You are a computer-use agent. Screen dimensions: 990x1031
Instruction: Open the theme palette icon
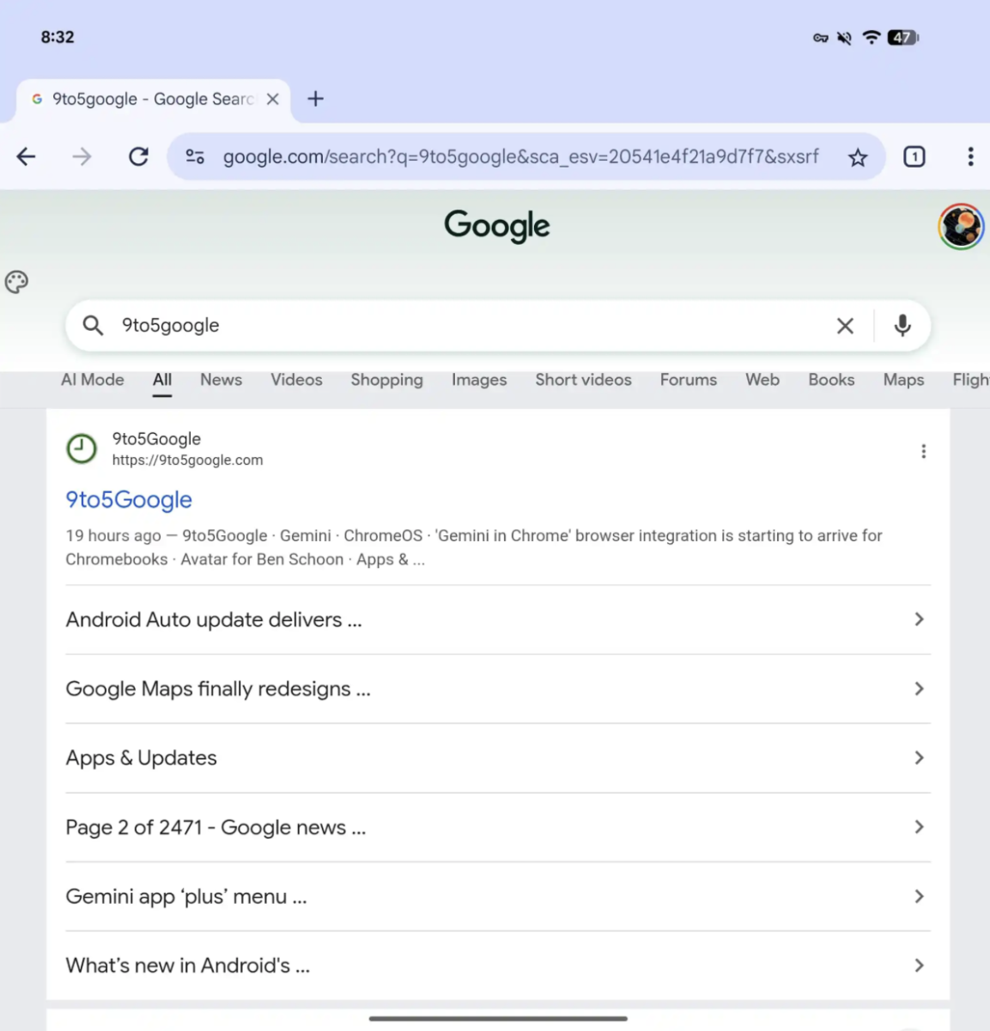point(16,282)
